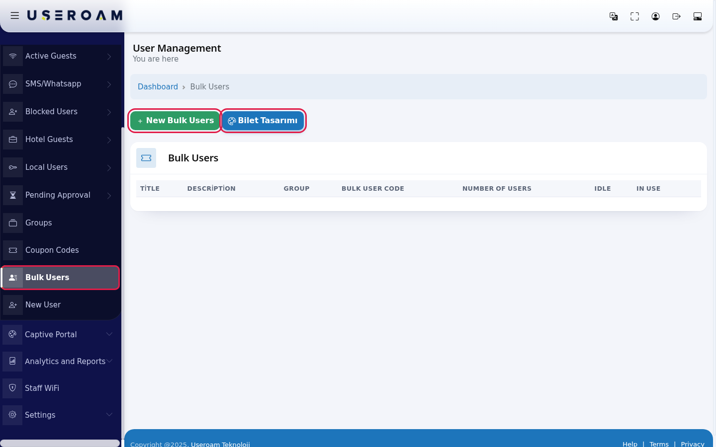Viewport: 716px width, 447px height.
Task: Expand the SMS/Whatsapp submenu chevron
Action: (x=109, y=84)
